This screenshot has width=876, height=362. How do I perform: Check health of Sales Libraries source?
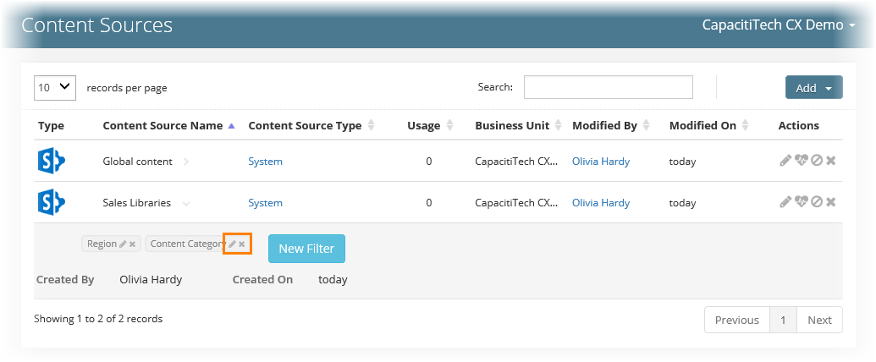point(802,202)
